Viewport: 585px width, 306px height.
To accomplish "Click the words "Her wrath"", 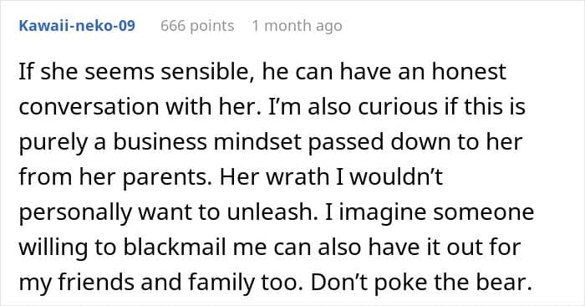I will [x=274, y=177].
